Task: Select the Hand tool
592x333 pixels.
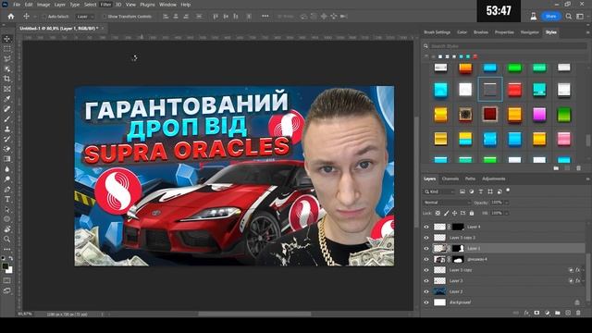Action: (x=7, y=229)
